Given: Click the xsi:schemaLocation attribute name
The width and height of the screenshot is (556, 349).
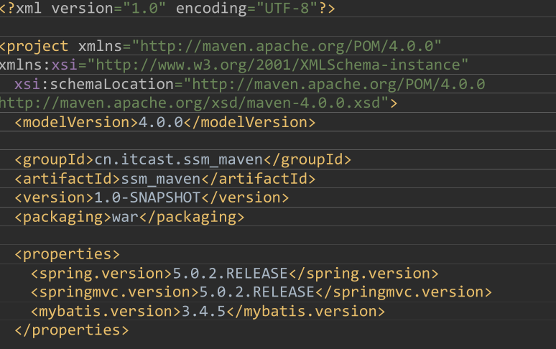Looking at the screenshot, I should [x=94, y=84].
